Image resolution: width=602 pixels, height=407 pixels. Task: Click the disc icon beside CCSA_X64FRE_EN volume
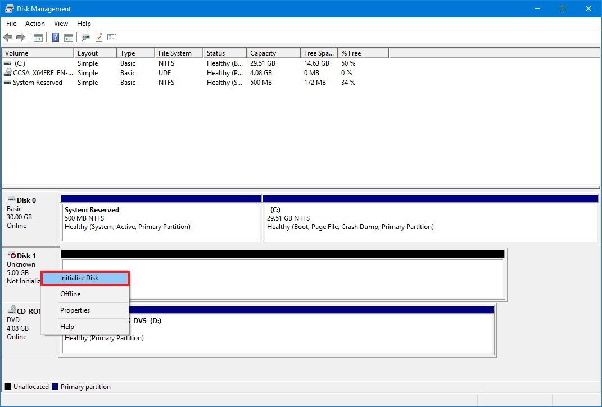tap(7, 72)
